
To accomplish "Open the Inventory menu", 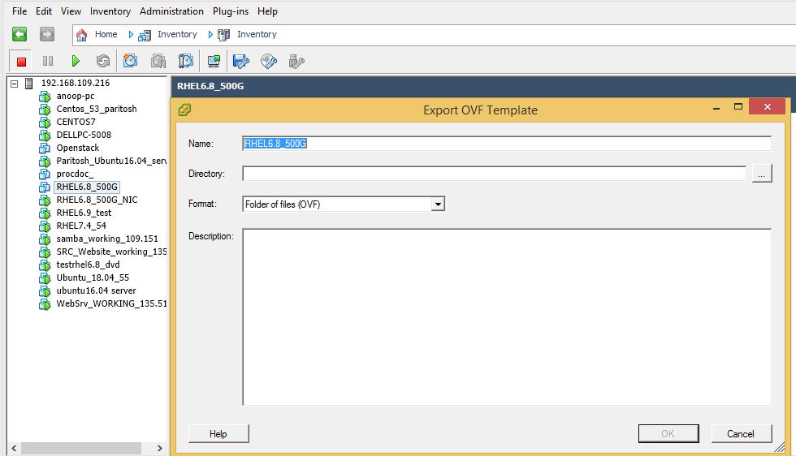I will point(110,11).
